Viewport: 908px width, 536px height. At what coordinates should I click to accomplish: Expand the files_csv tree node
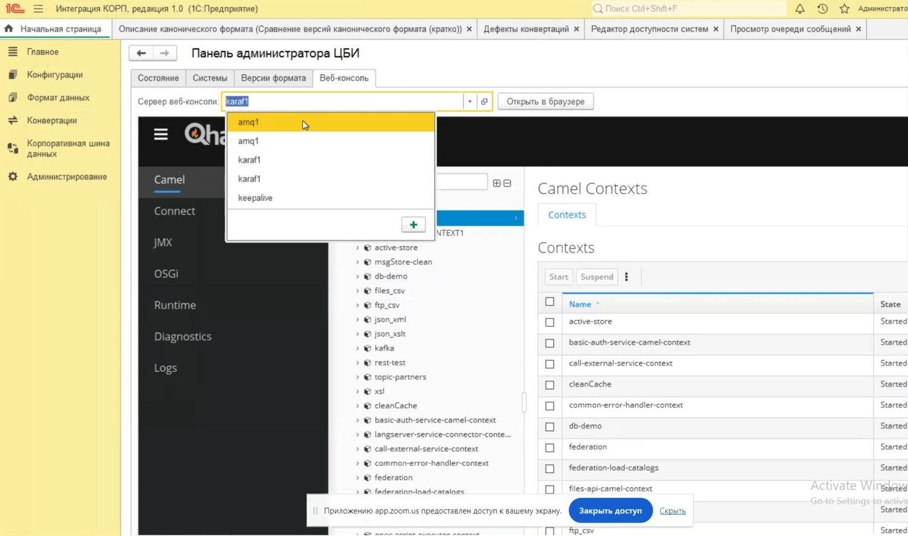point(357,291)
